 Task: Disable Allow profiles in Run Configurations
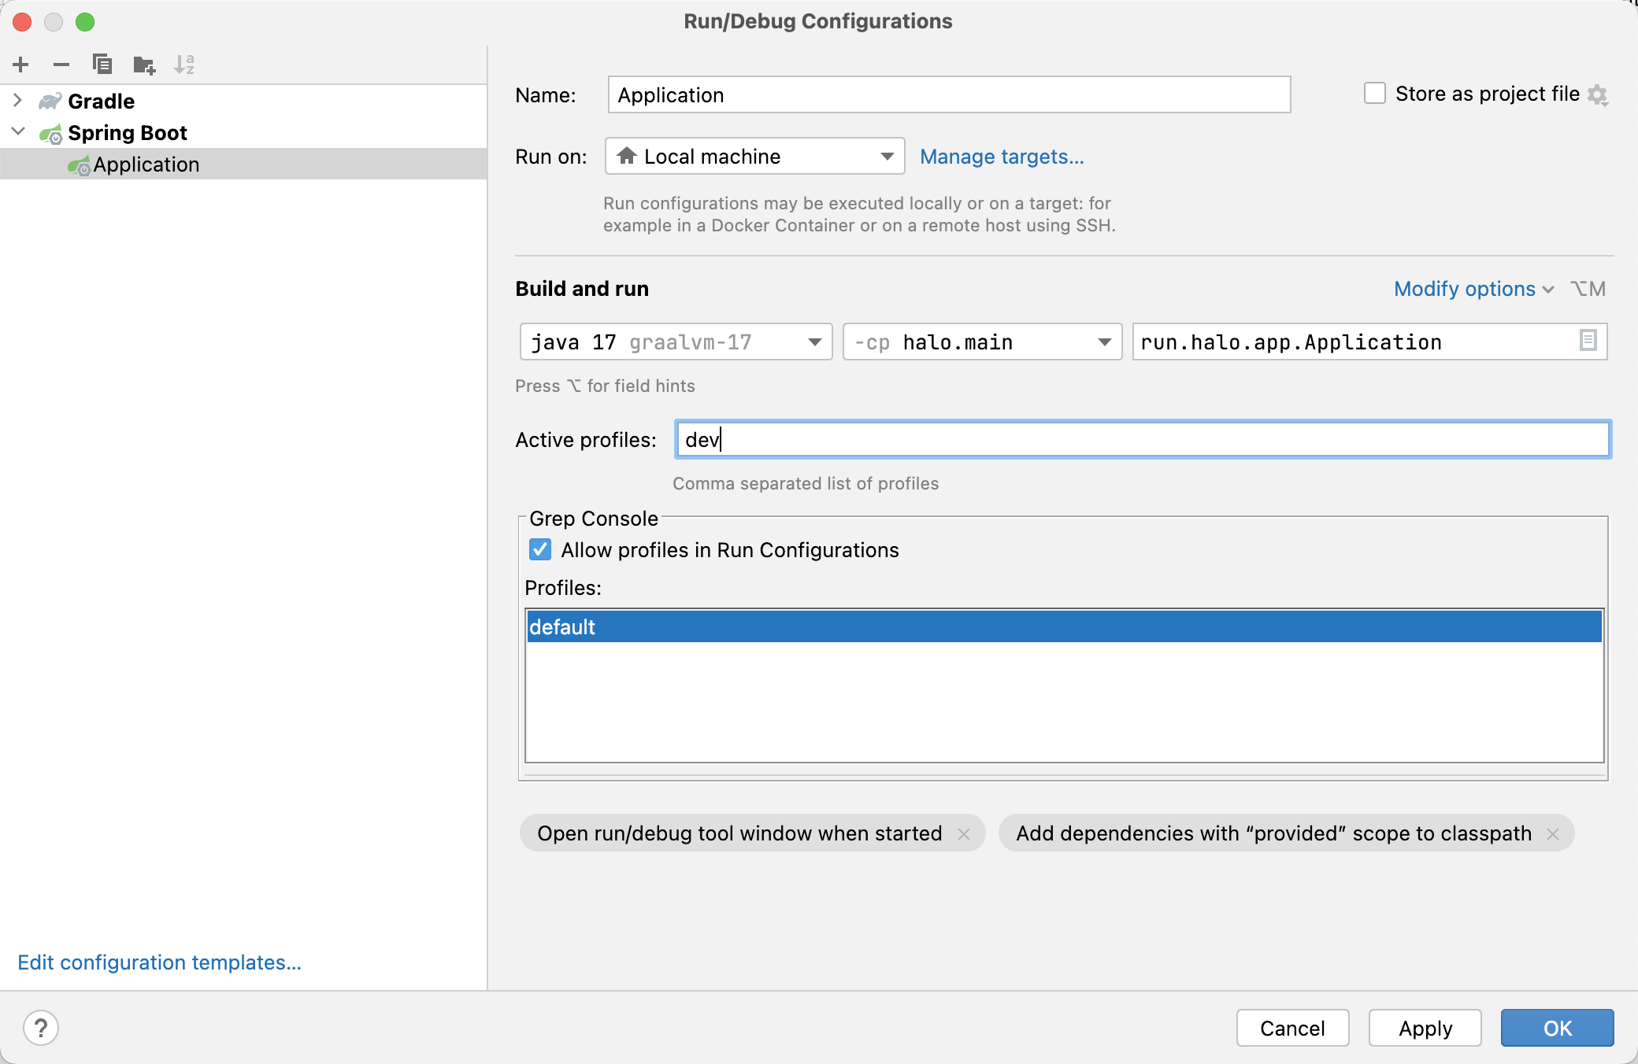click(x=540, y=550)
